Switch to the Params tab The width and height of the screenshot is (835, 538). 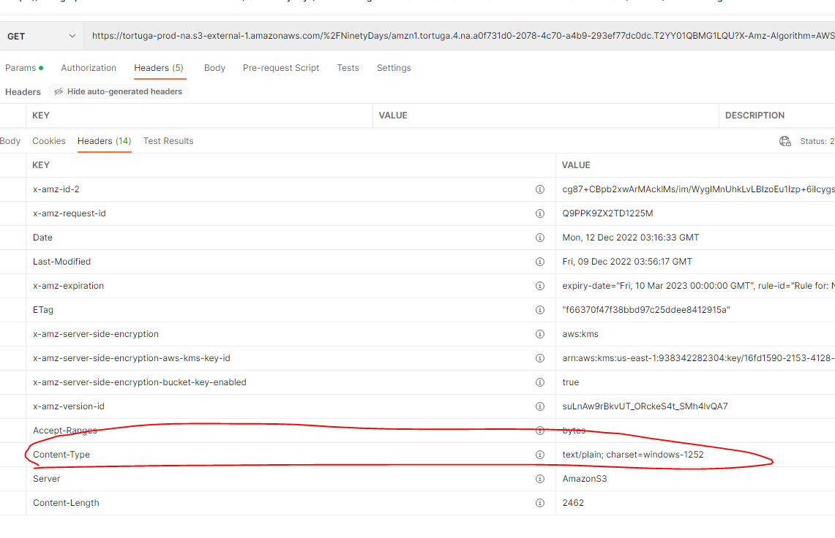20,67
